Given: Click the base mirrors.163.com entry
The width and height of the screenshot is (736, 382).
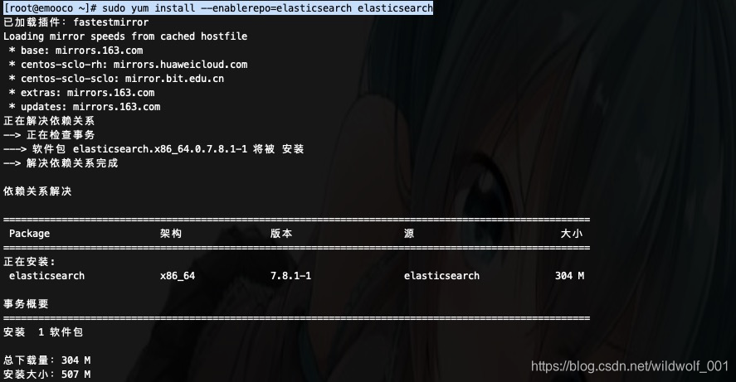Looking at the screenshot, I should [x=76, y=51].
